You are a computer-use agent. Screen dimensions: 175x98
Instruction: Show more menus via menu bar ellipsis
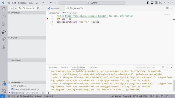click(x=43, y=3)
